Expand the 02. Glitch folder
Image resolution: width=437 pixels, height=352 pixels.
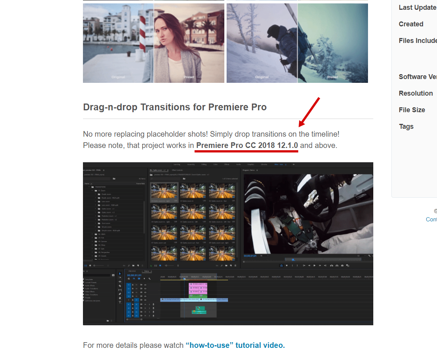tap(93, 234)
